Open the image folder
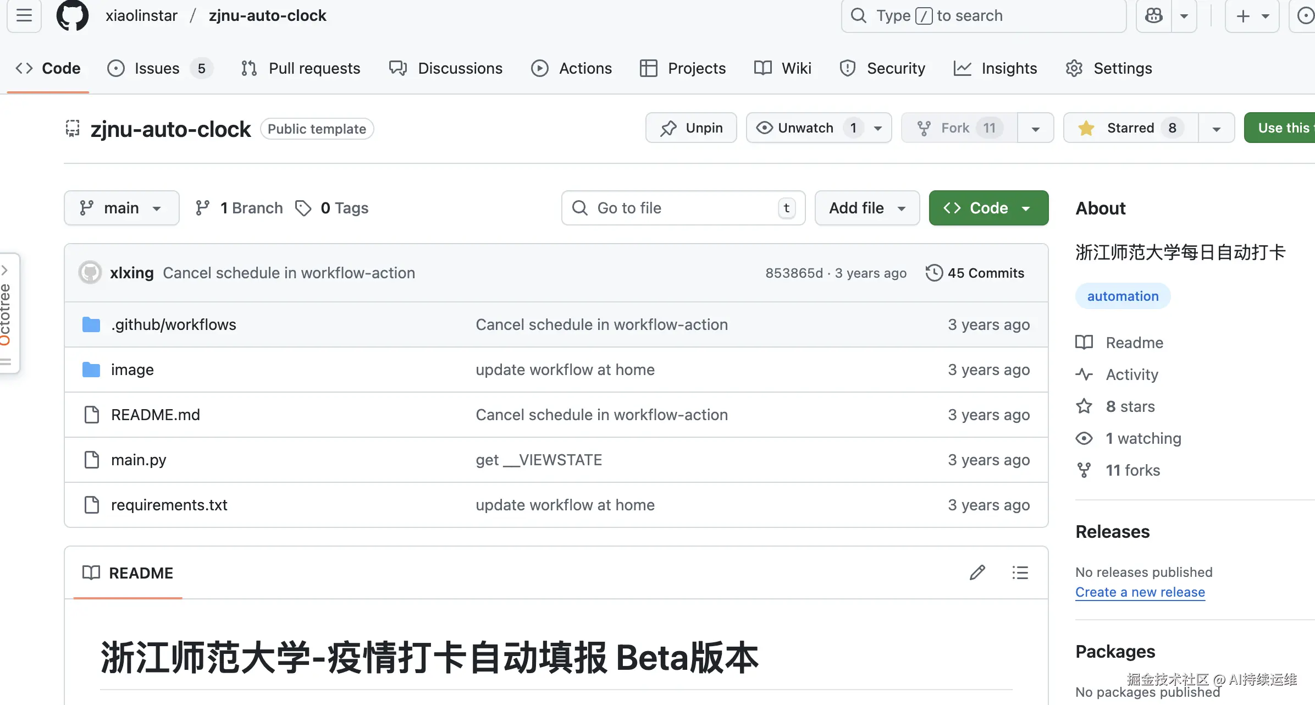This screenshot has width=1315, height=705. (132, 370)
